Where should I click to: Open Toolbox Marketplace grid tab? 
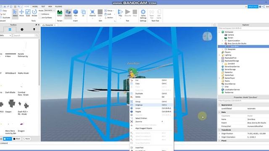[10, 29]
